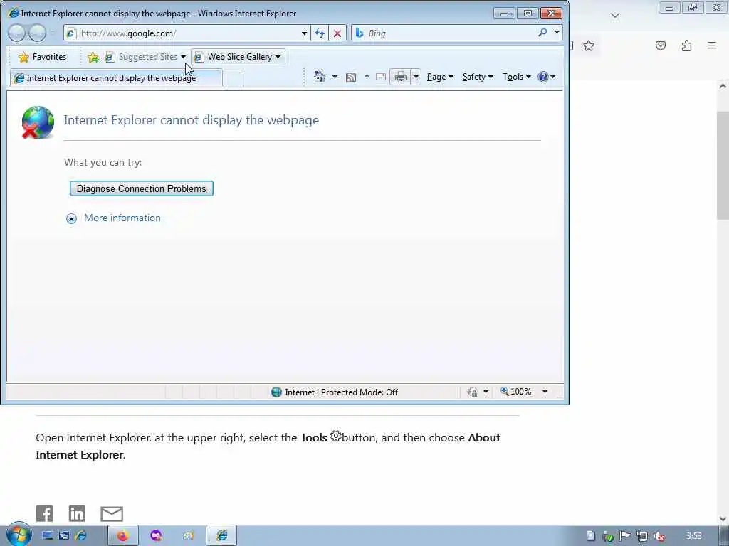The width and height of the screenshot is (729, 546).
Task: Click the search magnifier icon in Bing box
Action: [x=542, y=33]
